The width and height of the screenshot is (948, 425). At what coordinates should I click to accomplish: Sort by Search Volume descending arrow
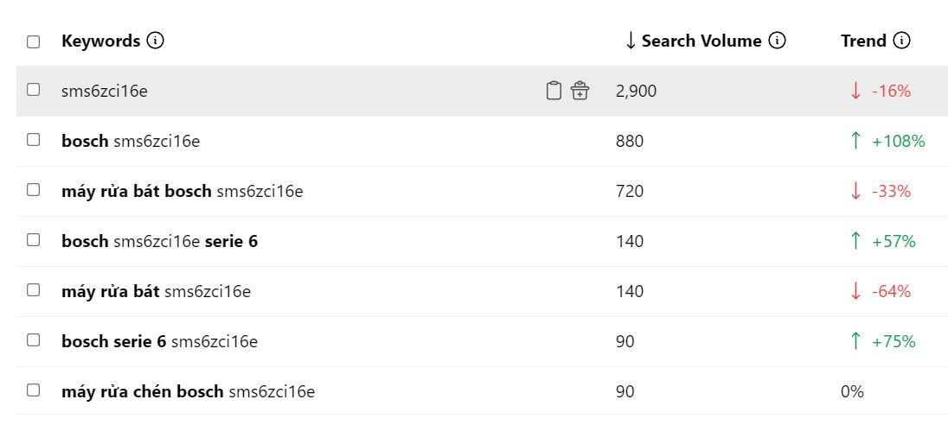coord(631,41)
